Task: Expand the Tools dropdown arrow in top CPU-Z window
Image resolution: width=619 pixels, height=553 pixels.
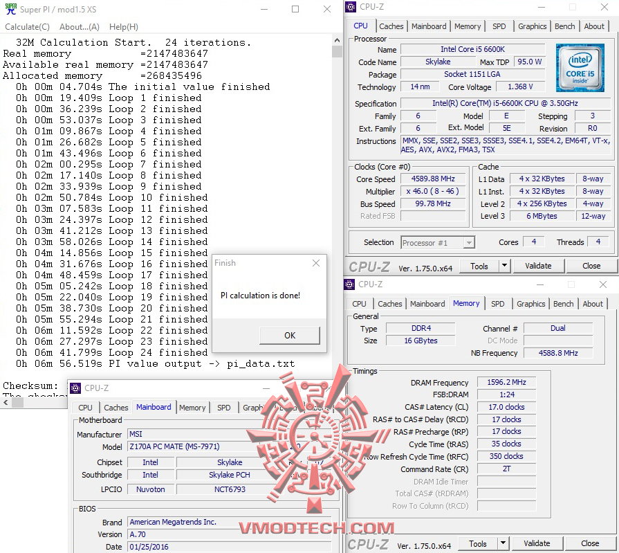Action: pos(504,266)
